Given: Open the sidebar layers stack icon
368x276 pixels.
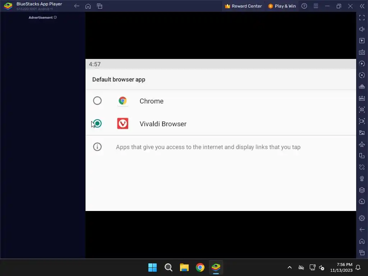Looking at the screenshot, I should pyautogui.click(x=362, y=190).
